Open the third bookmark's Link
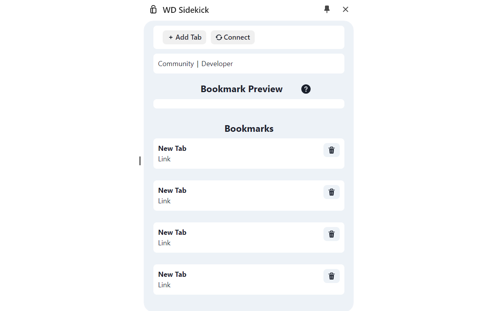497x311 pixels. pos(164,243)
